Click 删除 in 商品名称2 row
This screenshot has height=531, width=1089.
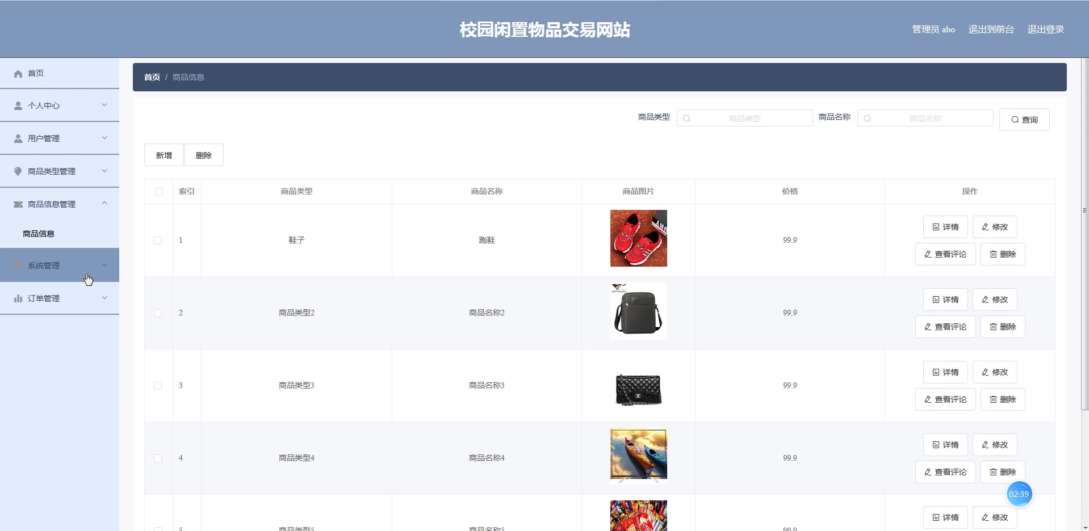[x=1003, y=327]
